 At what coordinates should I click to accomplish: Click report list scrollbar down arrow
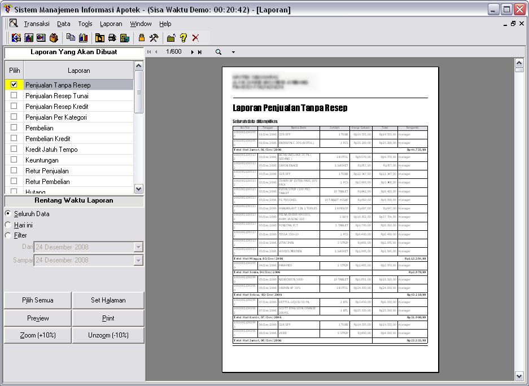point(139,189)
